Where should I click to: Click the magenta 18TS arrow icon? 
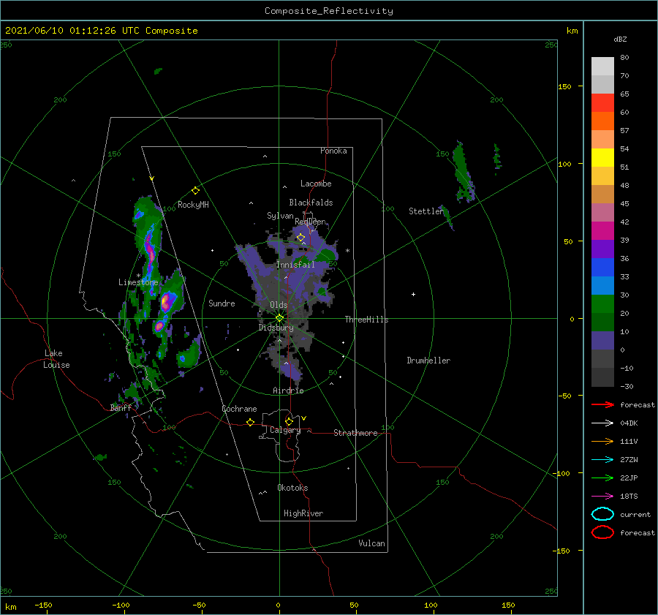(602, 497)
